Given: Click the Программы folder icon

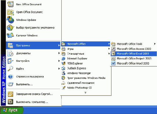Looking at the screenshot, I should point(10,45).
